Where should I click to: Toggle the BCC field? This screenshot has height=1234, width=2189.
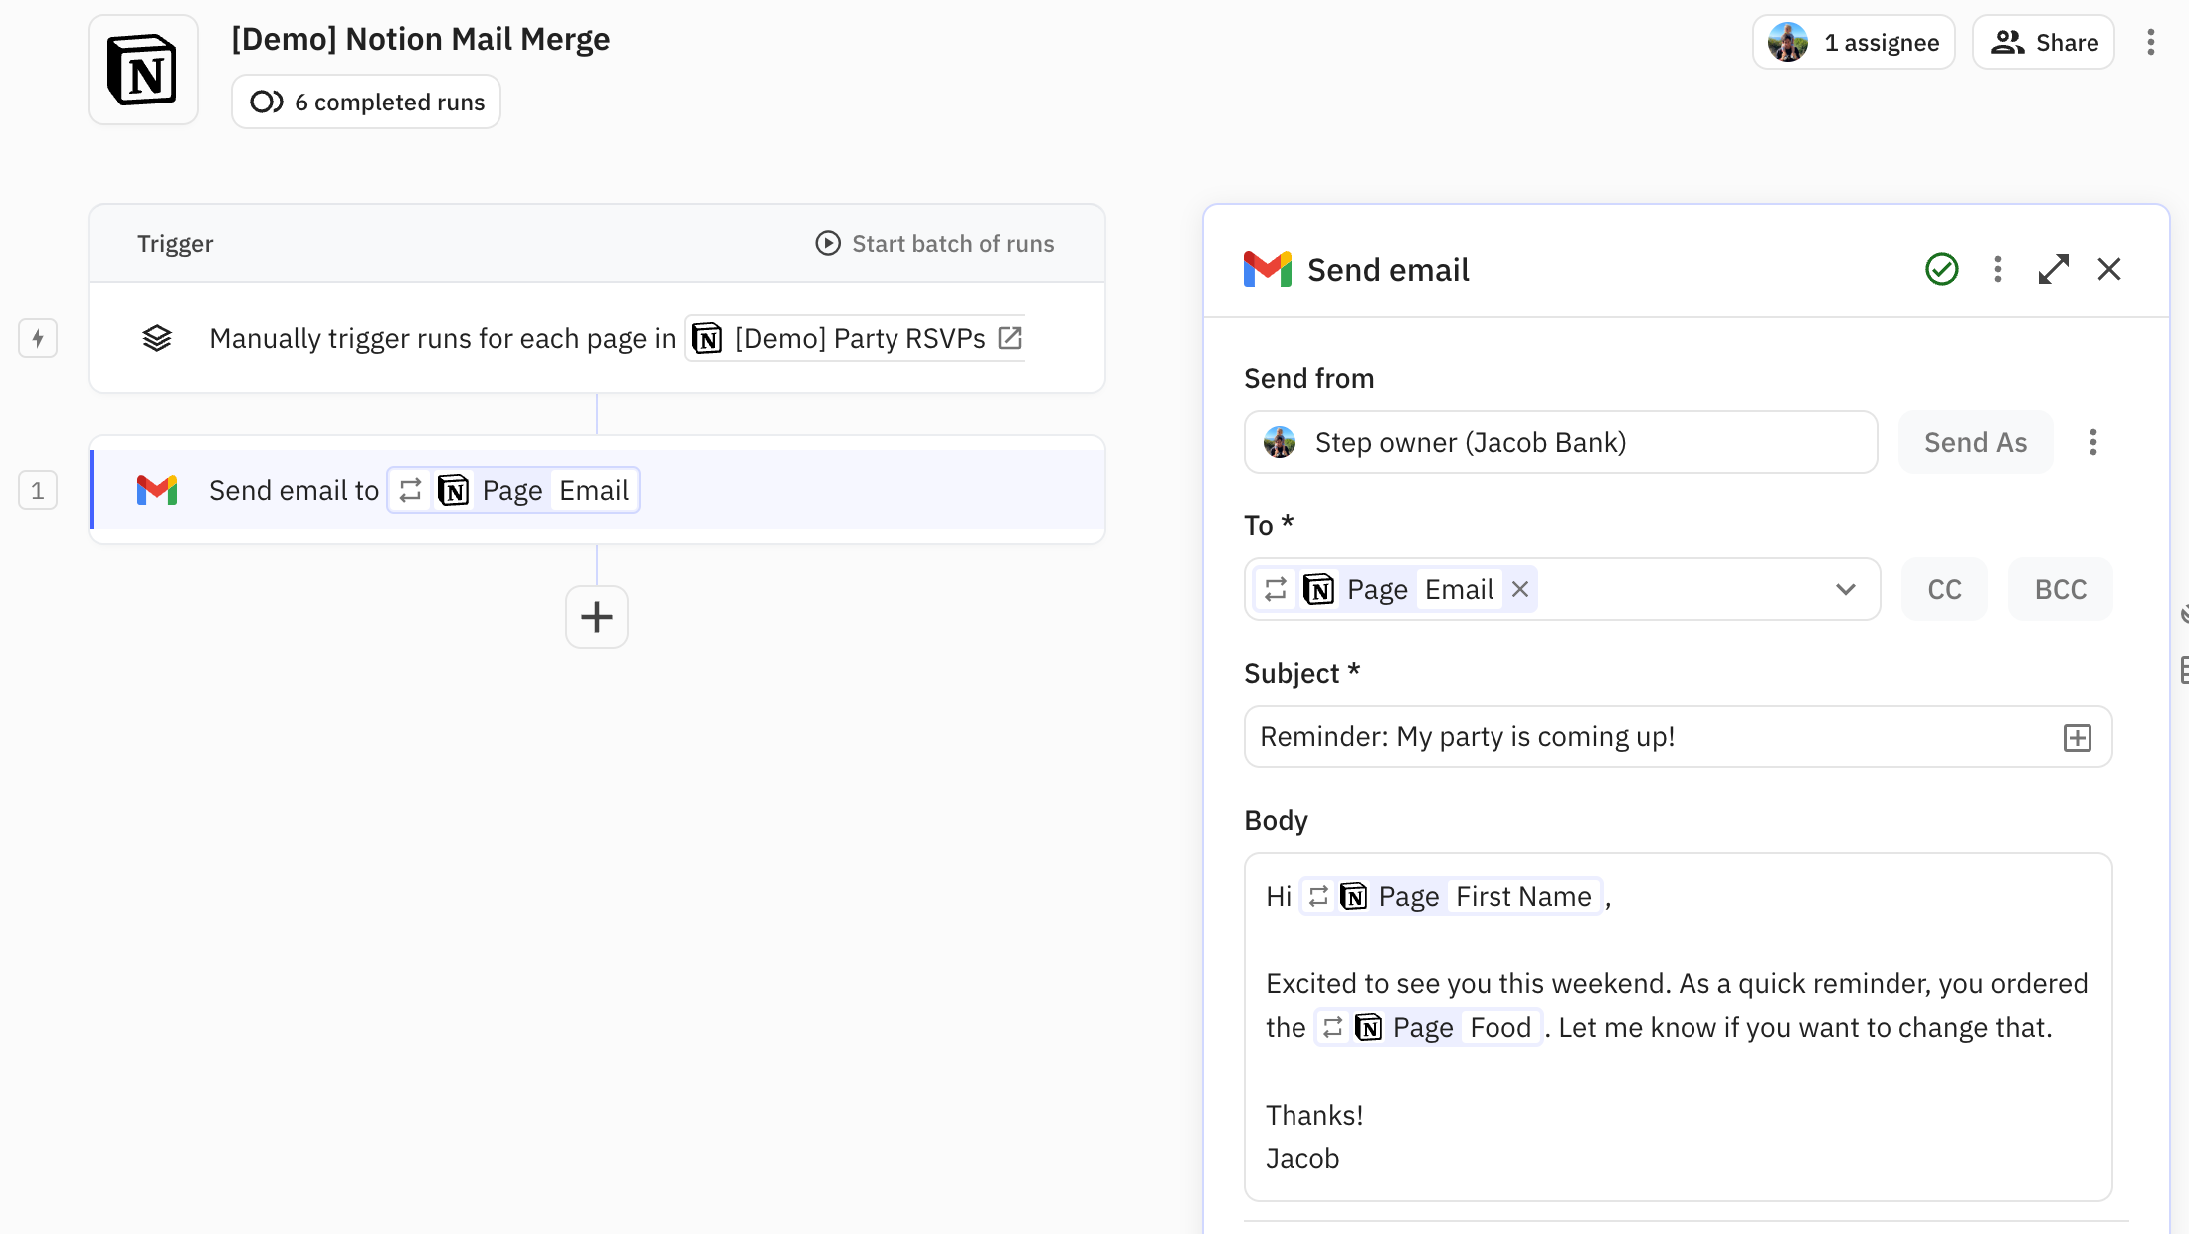[x=2060, y=589]
